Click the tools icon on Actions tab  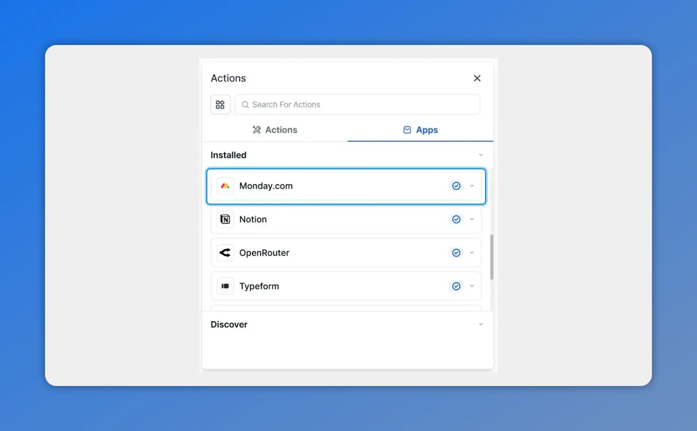pyautogui.click(x=257, y=129)
